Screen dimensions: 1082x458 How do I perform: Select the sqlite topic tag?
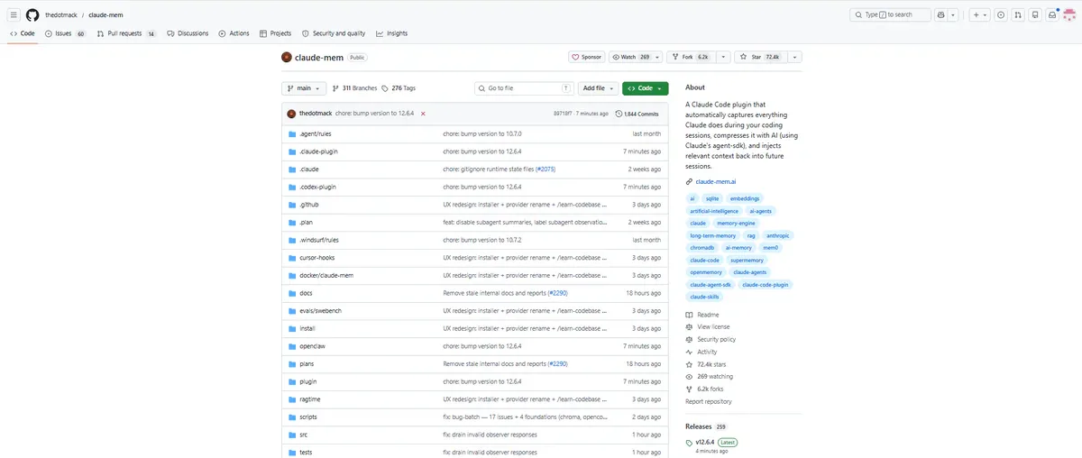pos(711,197)
